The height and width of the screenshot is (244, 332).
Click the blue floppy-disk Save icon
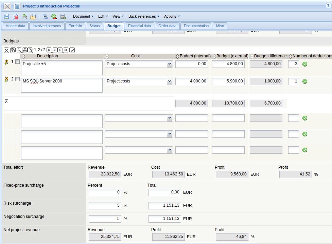point(6,17)
